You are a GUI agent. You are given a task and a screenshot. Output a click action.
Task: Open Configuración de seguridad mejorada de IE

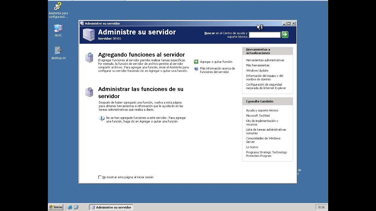266,86
